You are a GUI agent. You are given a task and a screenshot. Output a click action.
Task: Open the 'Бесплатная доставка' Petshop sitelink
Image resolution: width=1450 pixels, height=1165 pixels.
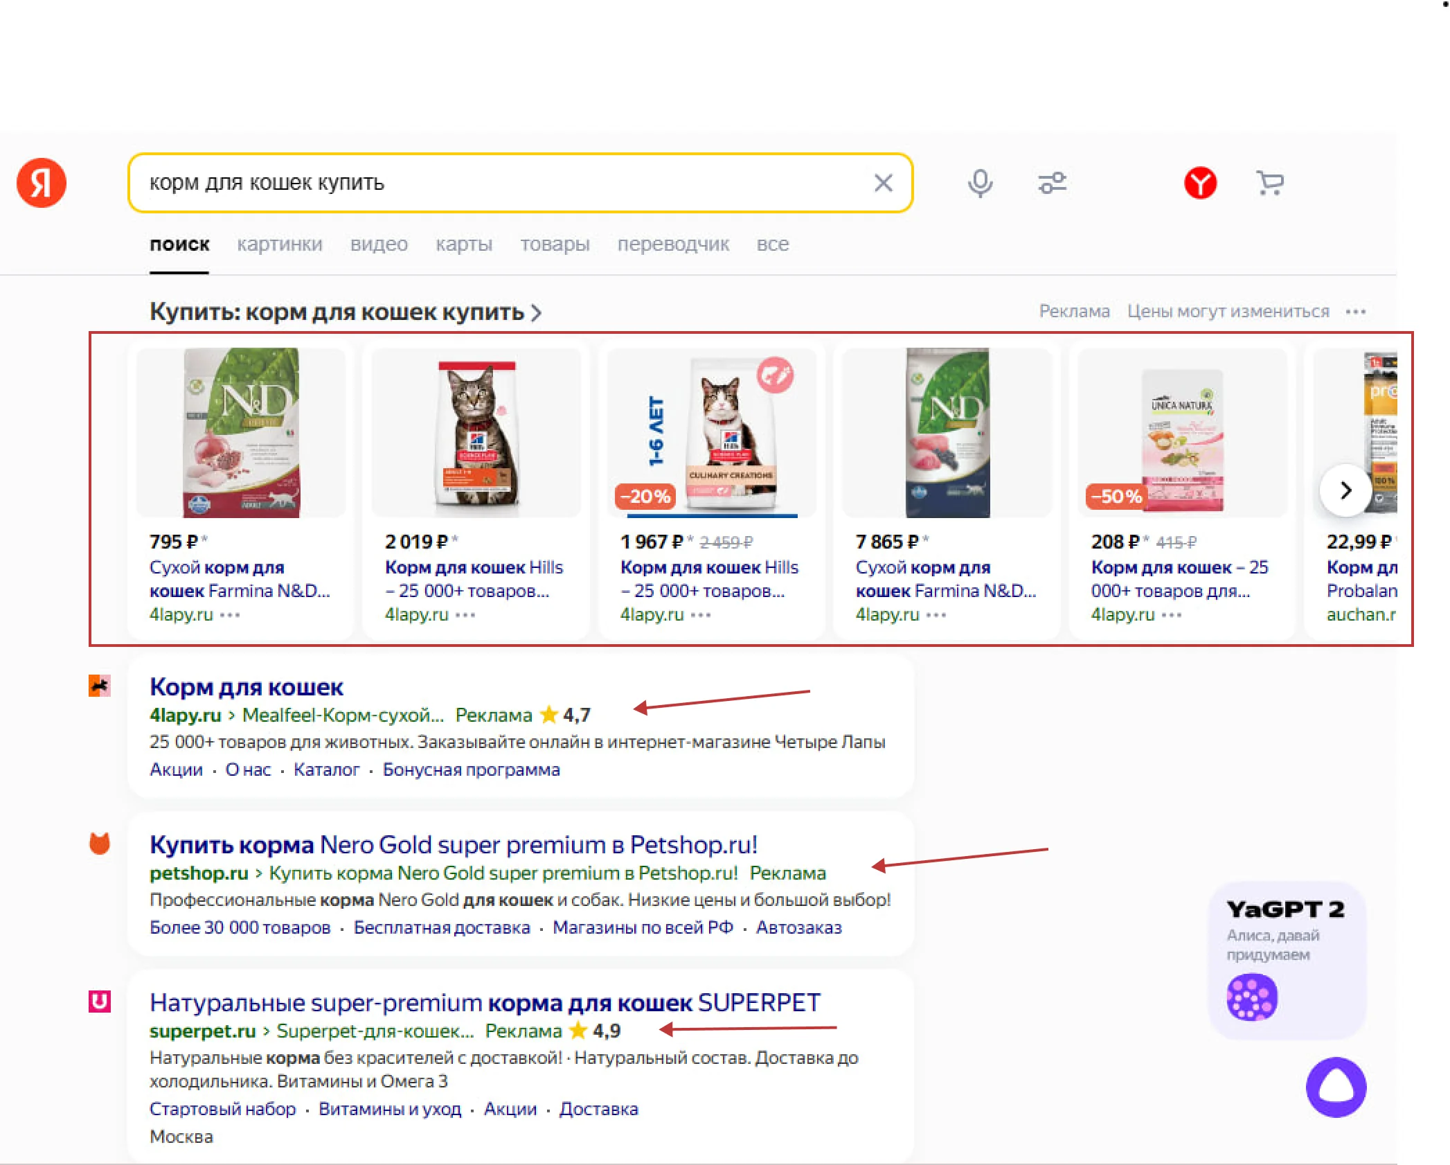442,927
